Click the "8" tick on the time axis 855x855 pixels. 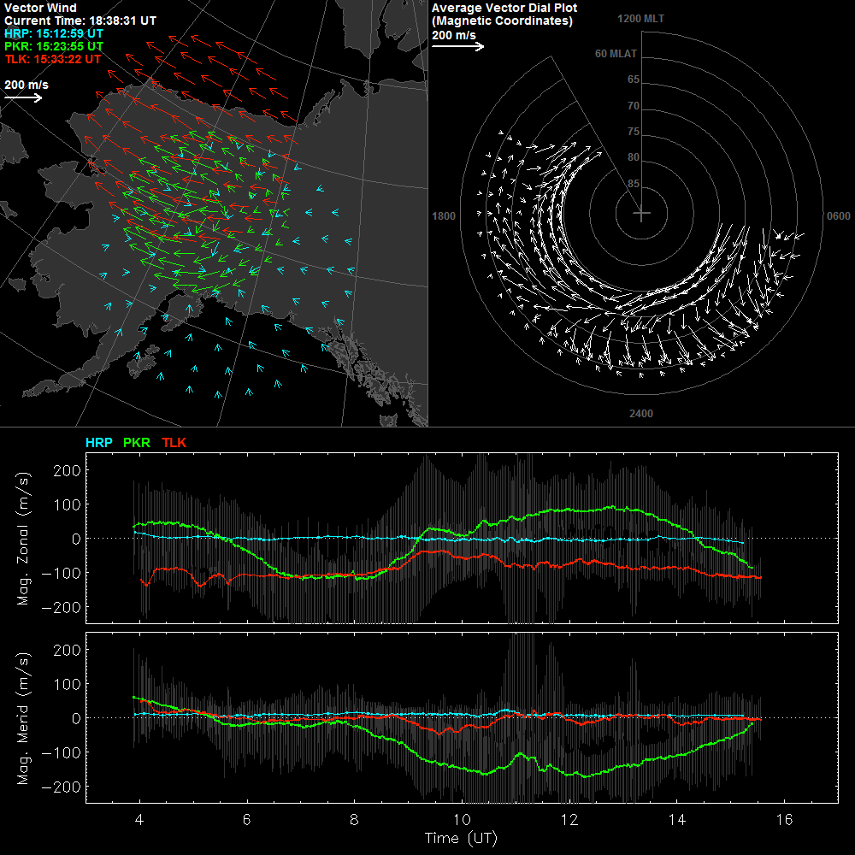tap(355, 820)
